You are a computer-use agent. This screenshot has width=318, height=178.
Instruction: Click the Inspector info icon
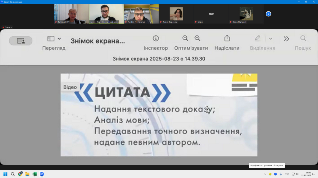(x=156, y=38)
